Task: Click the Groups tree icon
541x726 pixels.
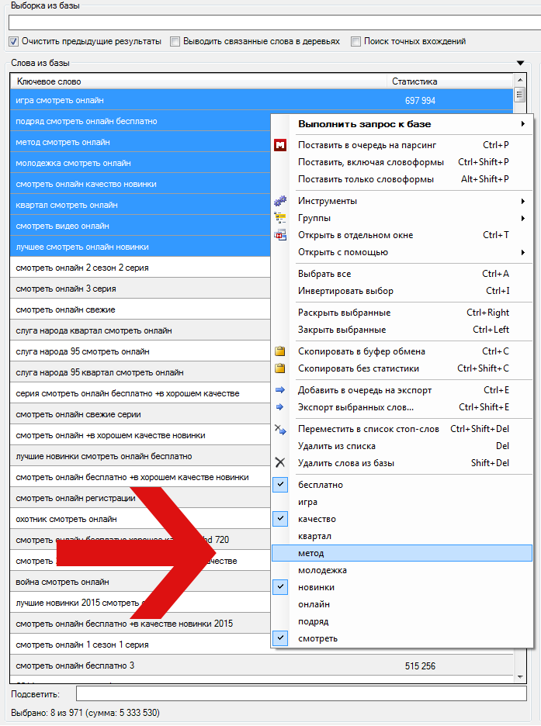Action: click(x=280, y=218)
